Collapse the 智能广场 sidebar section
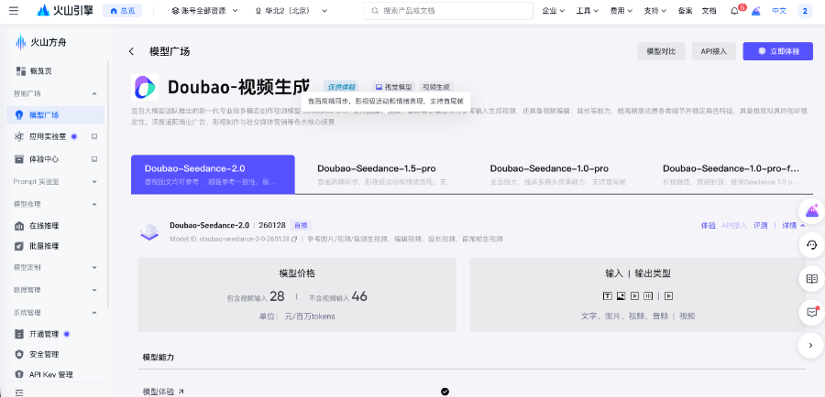This screenshot has width=825, height=397. (x=93, y=93)
